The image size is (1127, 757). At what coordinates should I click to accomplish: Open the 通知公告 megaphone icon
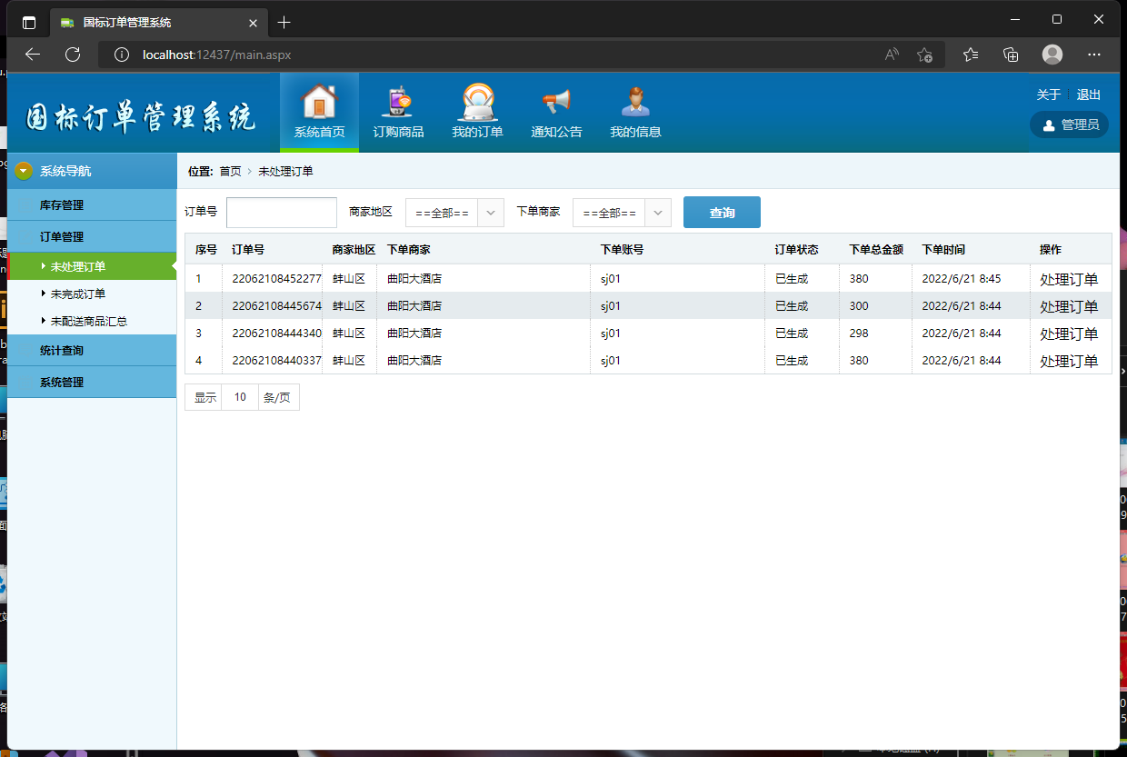[x=556, y=102]
